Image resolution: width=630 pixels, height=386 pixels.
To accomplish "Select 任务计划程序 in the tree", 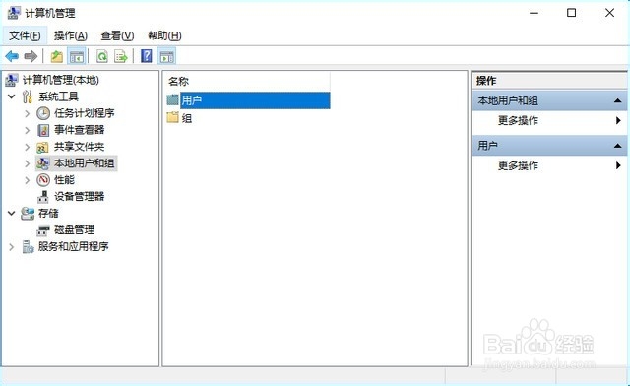I will pos(85,113).
